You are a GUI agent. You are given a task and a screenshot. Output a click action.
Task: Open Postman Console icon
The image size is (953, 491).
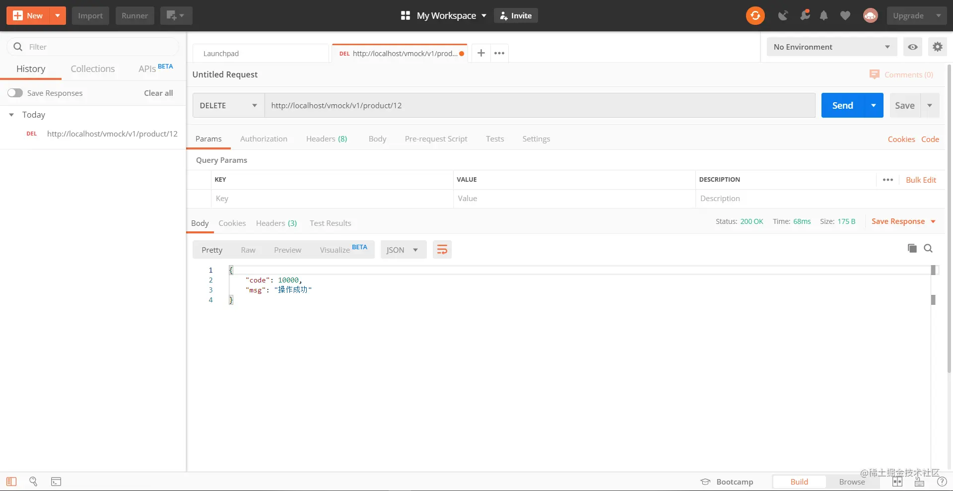pyautogui.click(x=56, y=481)
